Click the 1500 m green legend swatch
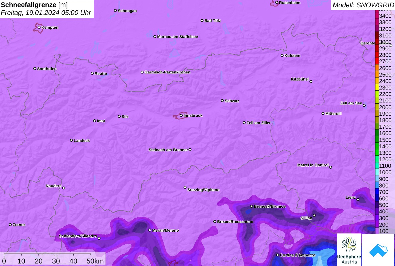 [377, 139]
